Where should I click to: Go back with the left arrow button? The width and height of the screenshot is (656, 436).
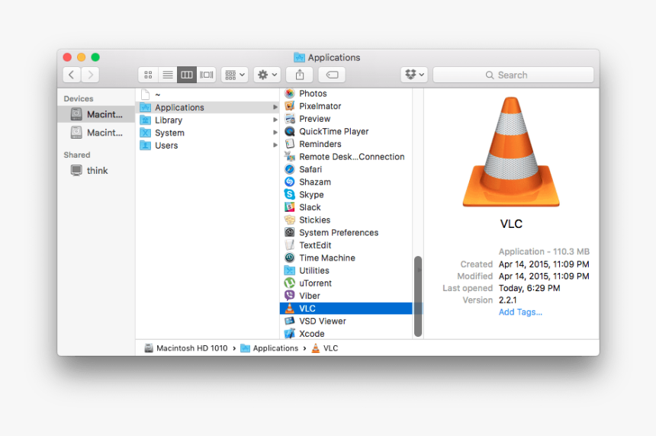72,75
